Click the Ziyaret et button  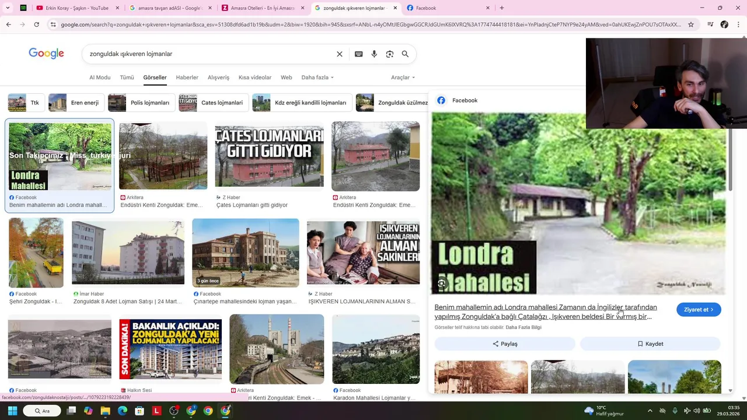(x=699, y=310)
